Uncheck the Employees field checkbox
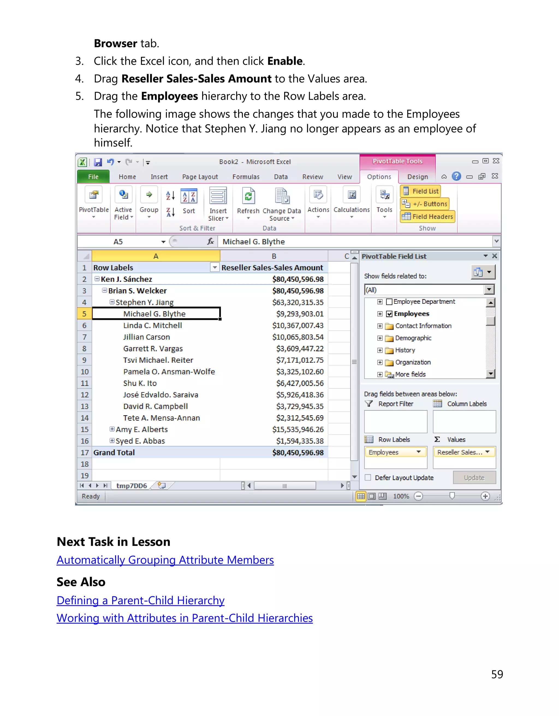The width and height of the screenshot is (559, 716). point(389,314)
